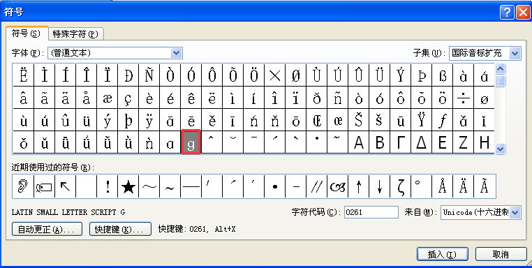
Task: Choose the Ÿ capital Y with diaeresis
Action: click(x=422, y=120)
